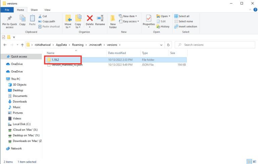Click Select none in ribbon
Viewport: 258px width, 164px height.
[183, 21]
